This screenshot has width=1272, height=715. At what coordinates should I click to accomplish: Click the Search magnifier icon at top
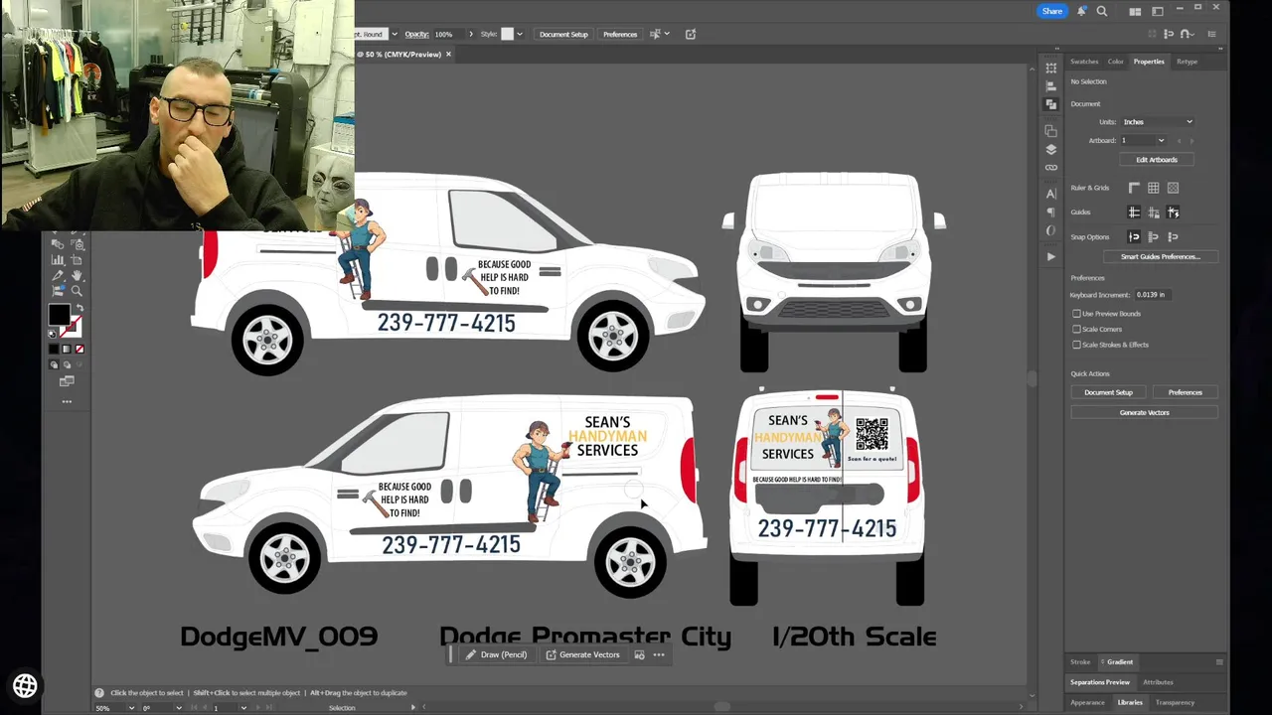pos(1102,11)
